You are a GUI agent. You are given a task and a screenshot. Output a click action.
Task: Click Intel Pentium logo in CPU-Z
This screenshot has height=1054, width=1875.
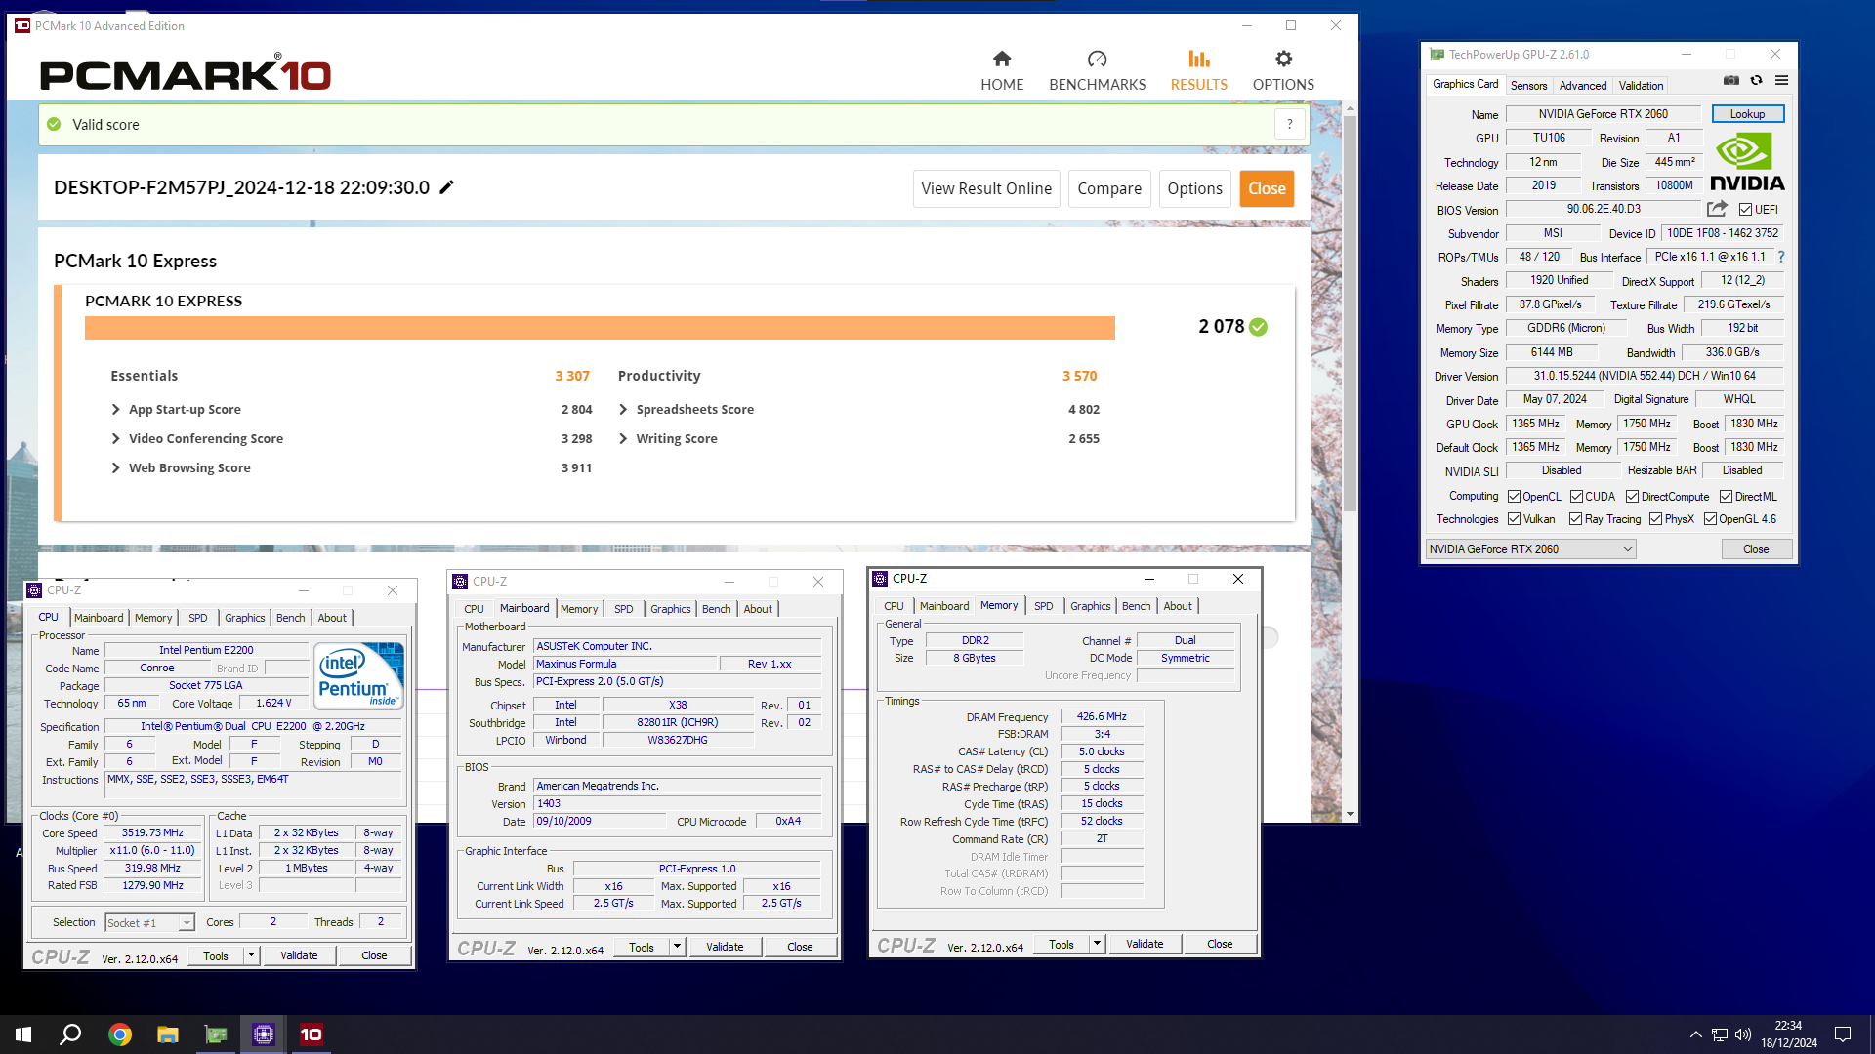pyautogui.click(x=358, y=675)
